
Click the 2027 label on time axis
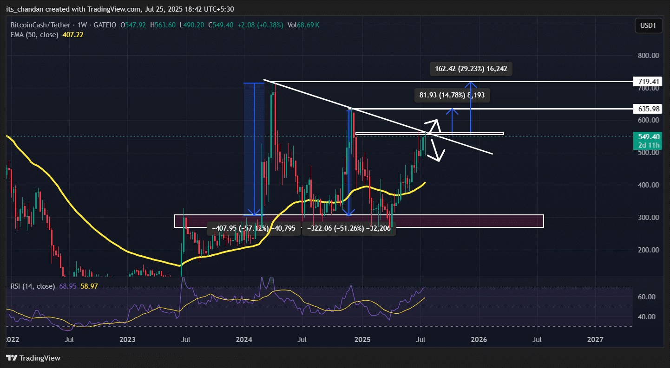coord(595,340)
